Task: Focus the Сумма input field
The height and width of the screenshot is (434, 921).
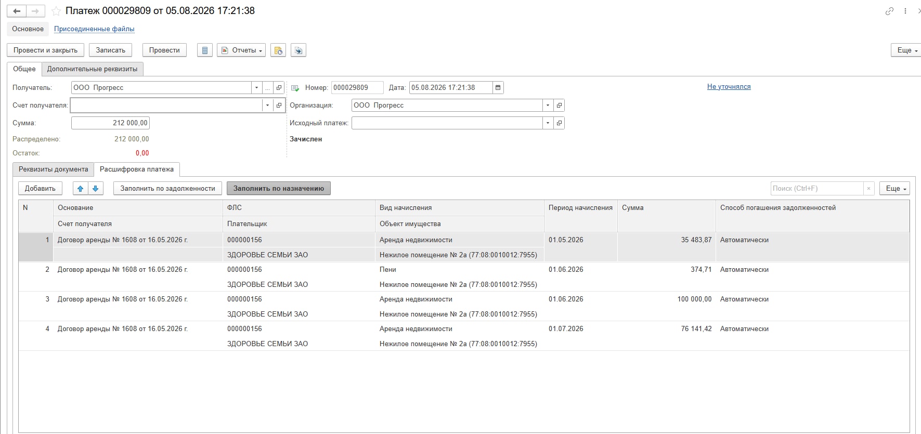Action: [x=110, y=123]
